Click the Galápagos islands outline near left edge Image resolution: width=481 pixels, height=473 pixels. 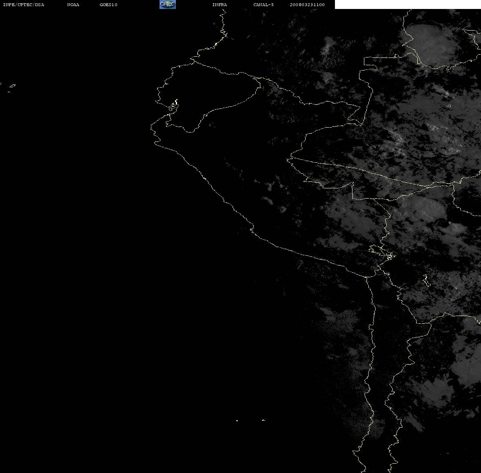click(x=10, y=87)
